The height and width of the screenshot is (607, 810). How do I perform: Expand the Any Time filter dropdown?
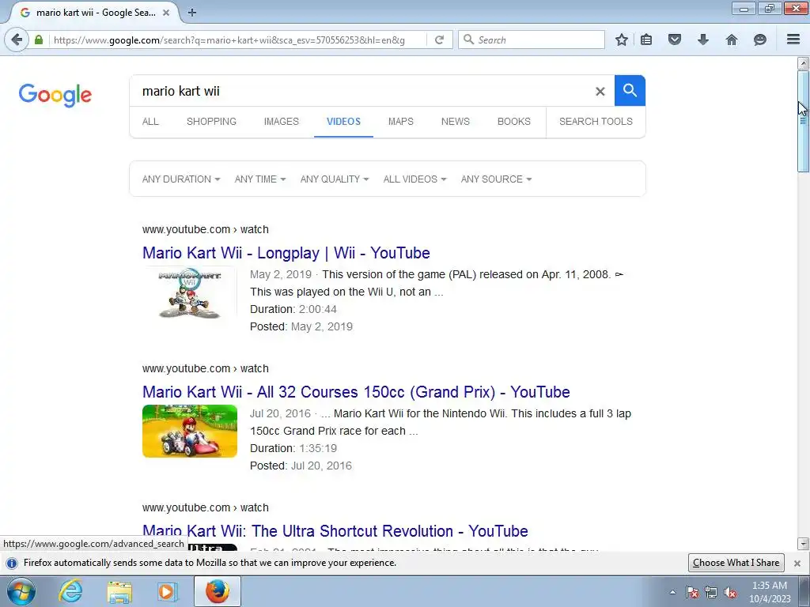click(259, 179)
